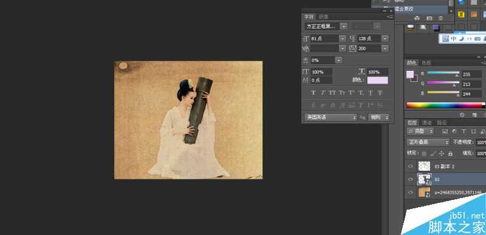This screenshot has height=235, width=486.
Task: Open the Character panel flyout menu
Action: (x=389, y=17)
